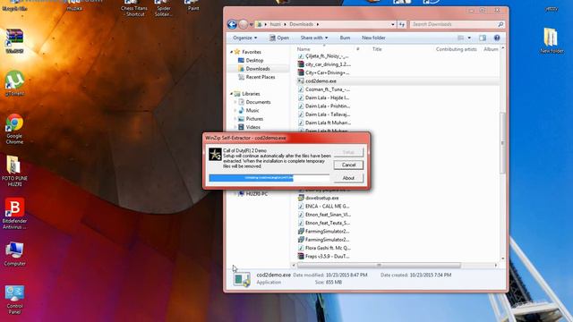Select the Paint desktop shortcut
Image resolution: width=573 pixels, height=322 pixels.
pos(193,5)
